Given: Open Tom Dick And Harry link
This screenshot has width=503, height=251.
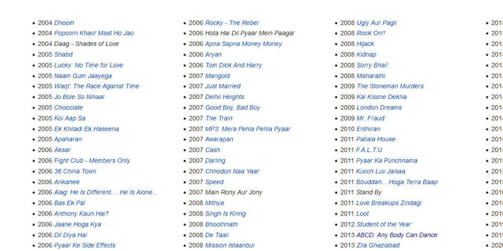Looking at the screenshot, I should point(234,65).
